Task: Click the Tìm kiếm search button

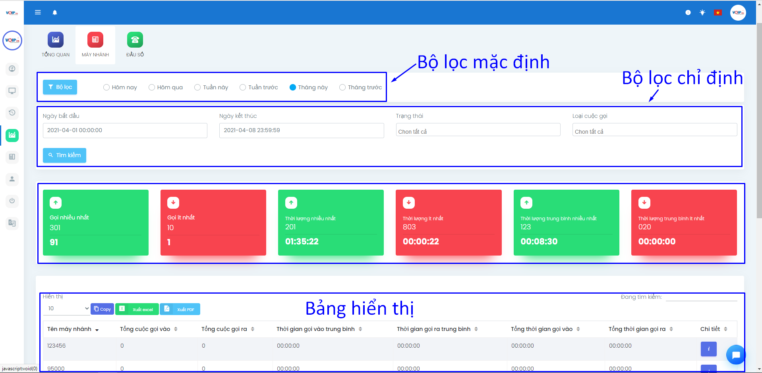Action: 64,155
